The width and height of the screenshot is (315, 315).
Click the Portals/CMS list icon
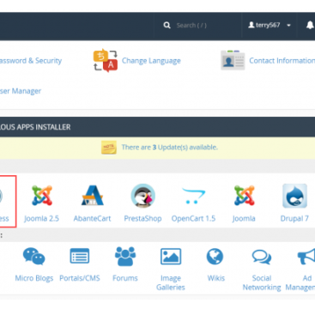[80, 256]
